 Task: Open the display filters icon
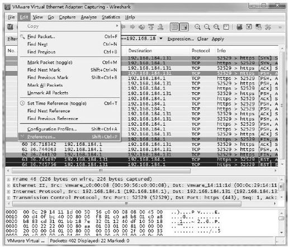[249, 27]
